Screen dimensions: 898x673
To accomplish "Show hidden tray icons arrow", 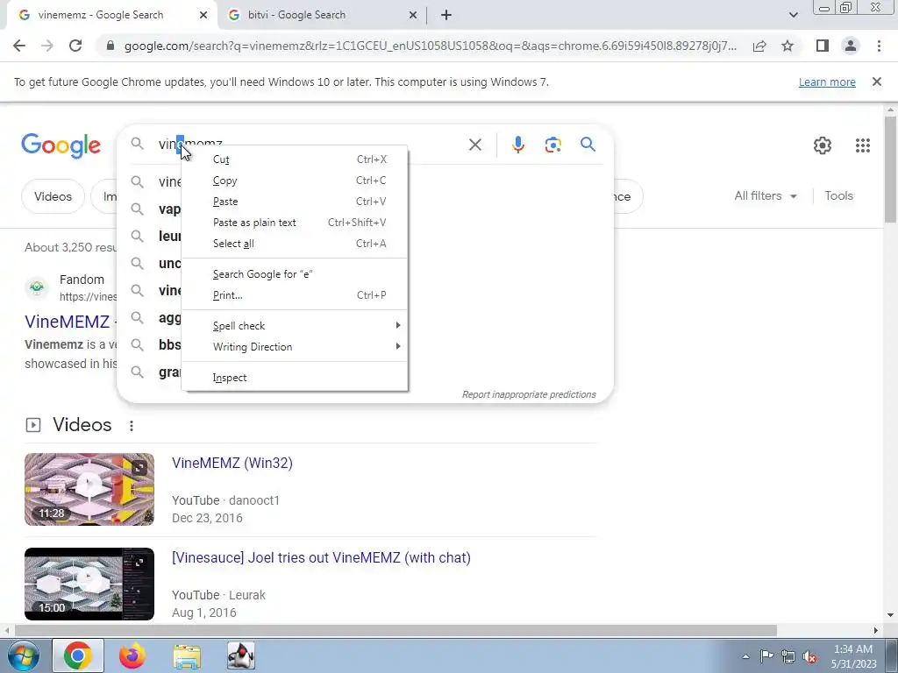I will (745, 656).
